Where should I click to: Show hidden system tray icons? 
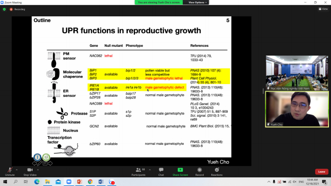click(x=269, y=182)
